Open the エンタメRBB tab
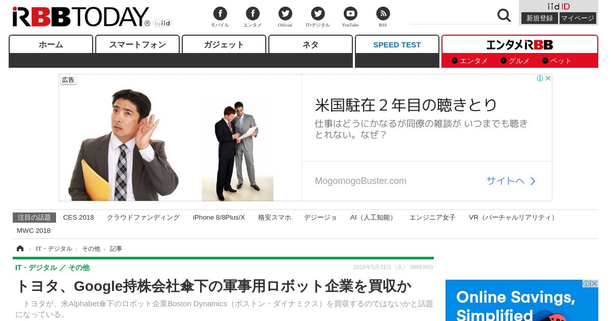This screenshot has width=611, height=321. [520, 44]
